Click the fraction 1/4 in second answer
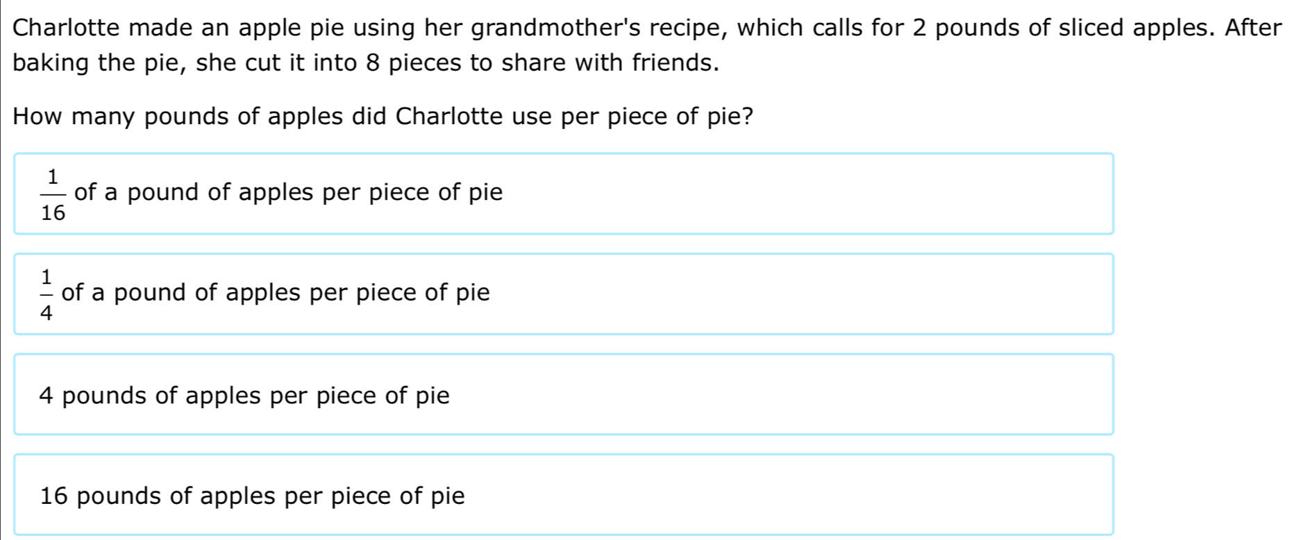1308x540 pixels. (47, 294)
